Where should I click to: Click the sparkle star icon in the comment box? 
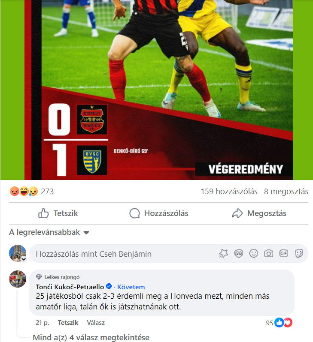click(223, 253)
